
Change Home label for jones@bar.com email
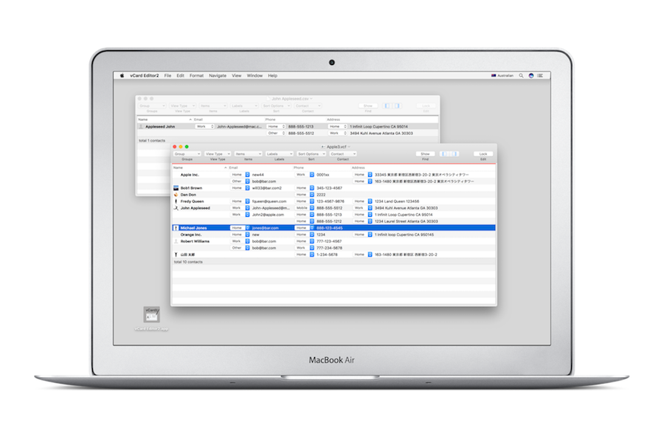click(x=241, y=228)
